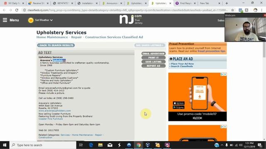Open fraud prevention tips link
The width and height of the screenshot is (266, 149).
click(x=212, y=51)
